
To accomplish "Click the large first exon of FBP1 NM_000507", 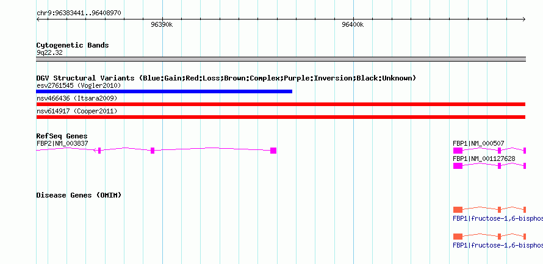I will tap(458, 151).
